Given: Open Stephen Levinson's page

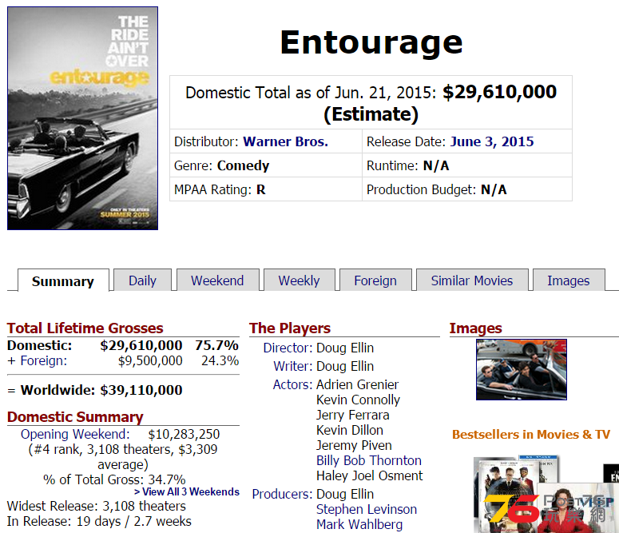Looking at the screenshot, I should tap(367, 509).
